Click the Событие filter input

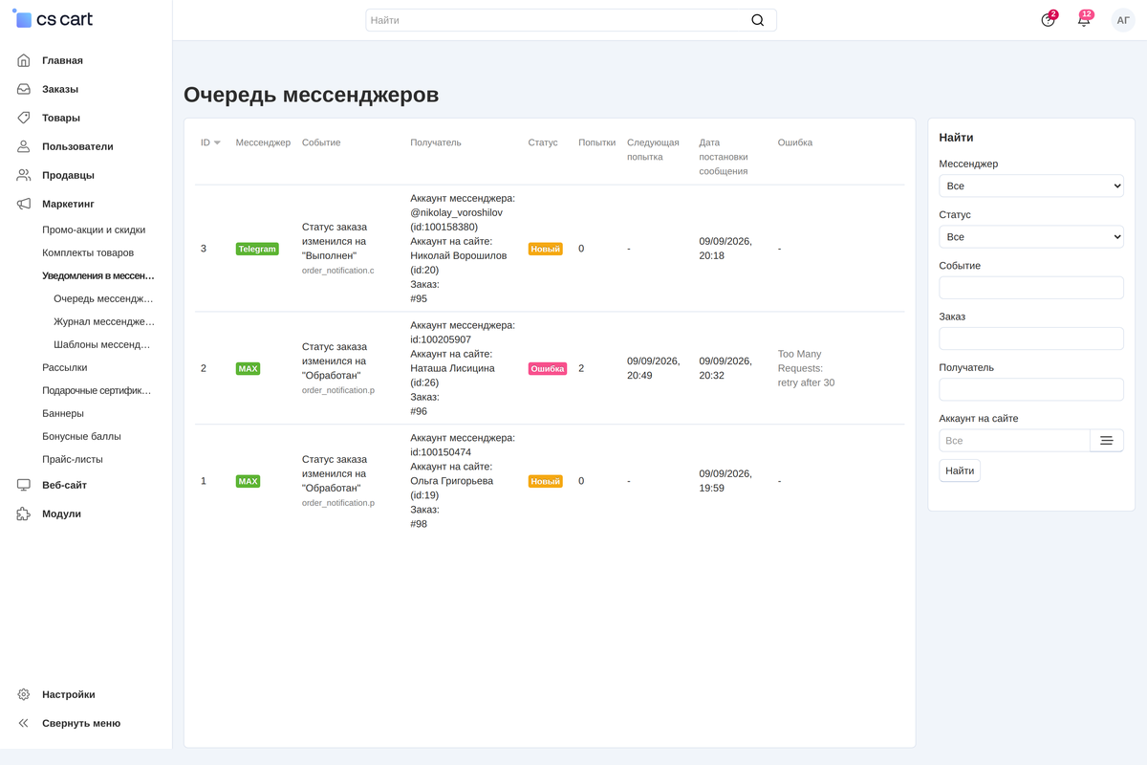(1031, 288)
